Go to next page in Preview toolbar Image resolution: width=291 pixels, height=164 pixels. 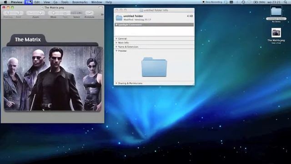coord(18,13)
